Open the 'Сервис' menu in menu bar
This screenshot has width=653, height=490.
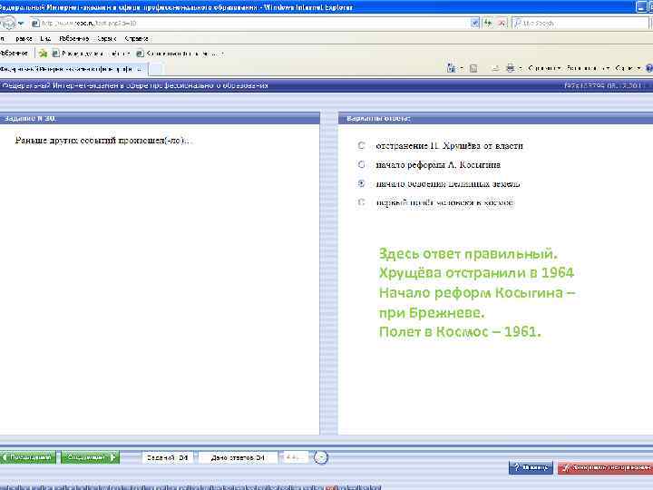coord(107,38)
